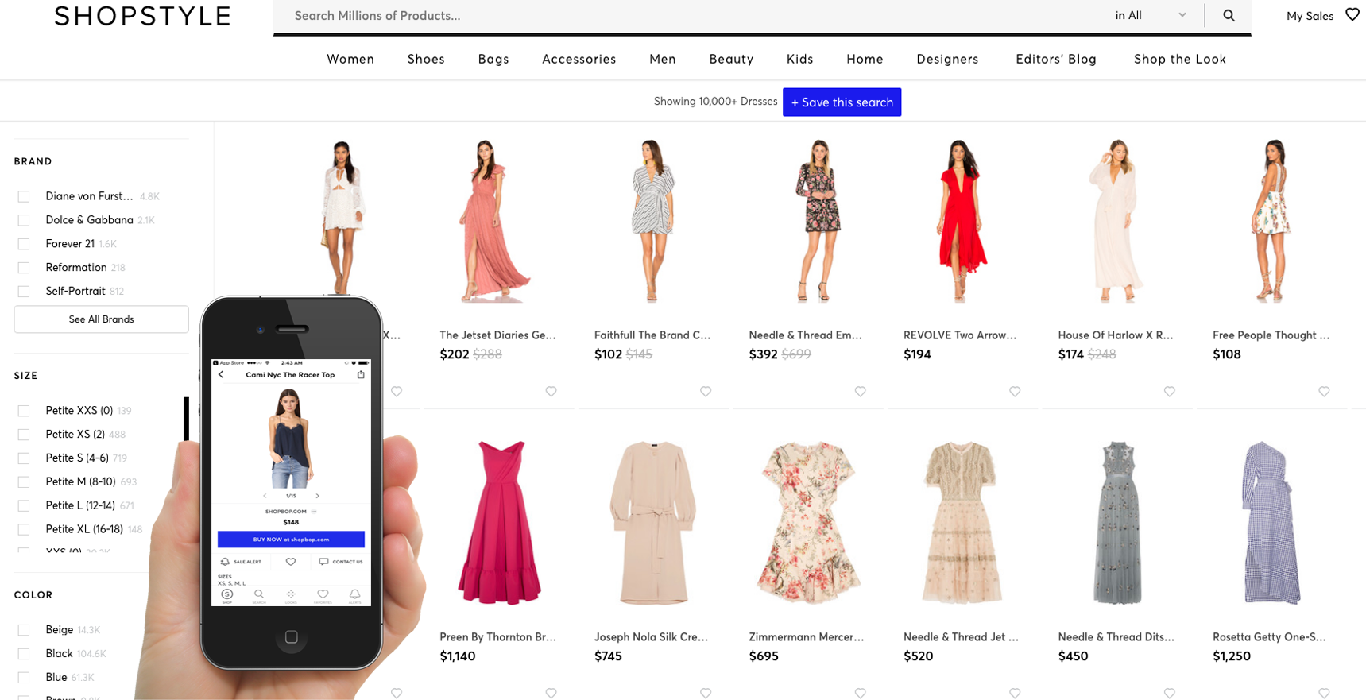Open the Preen By Thornton pink dress image
Screen dimensions: 1366x700
(x=499, y=523)
